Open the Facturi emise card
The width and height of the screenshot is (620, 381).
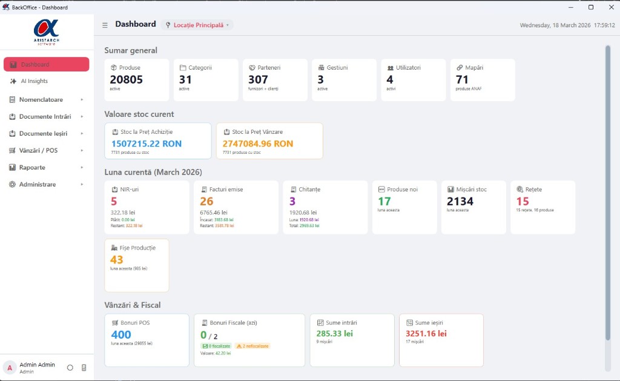coord(236,207)
